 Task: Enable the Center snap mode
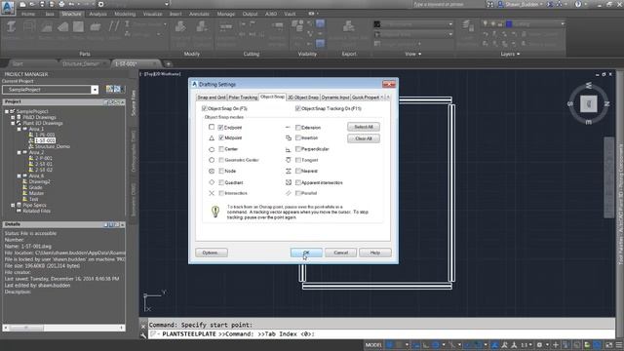pyautogui.click(x=221, y=149)
